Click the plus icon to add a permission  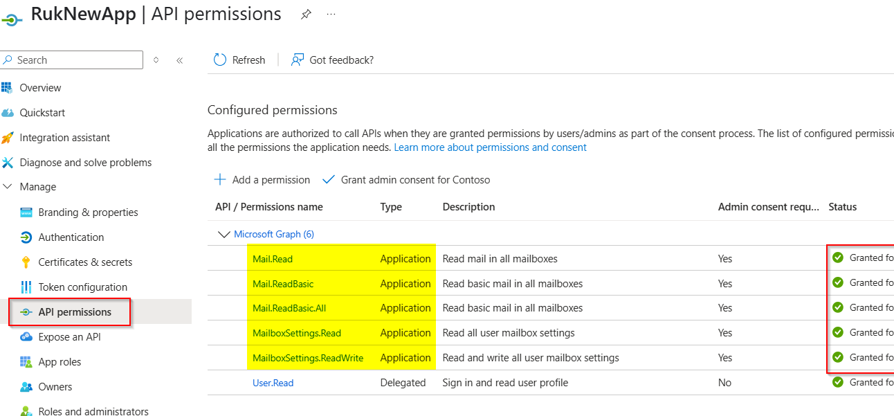click(x=220, y=180)
